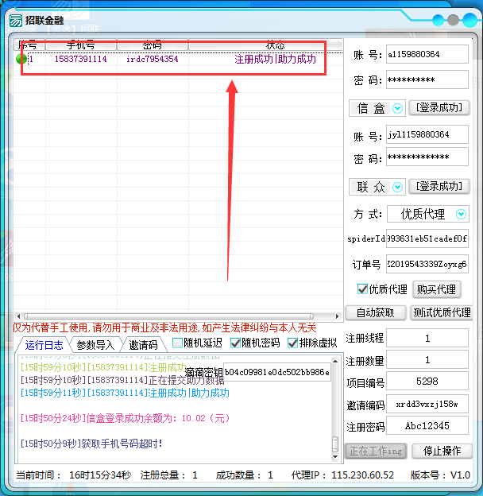Screen dimensions: 483x496
Task: Click the 版本号 V1.0 status text
Action: (x=440, y=475)
